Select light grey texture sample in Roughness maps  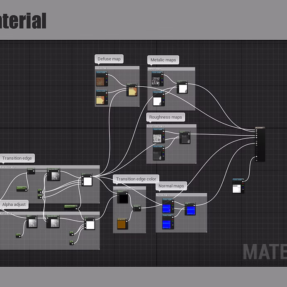(159, 136)
